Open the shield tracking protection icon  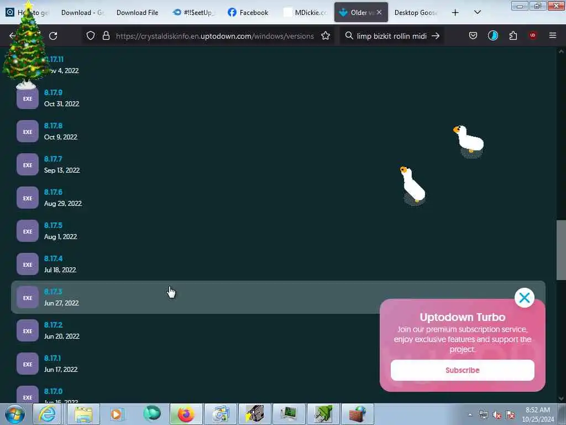[91, 36]
